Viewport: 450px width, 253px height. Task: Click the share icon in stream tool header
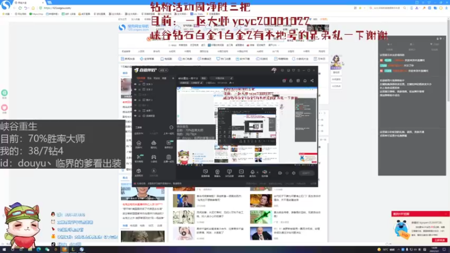[x=312, y=80]
